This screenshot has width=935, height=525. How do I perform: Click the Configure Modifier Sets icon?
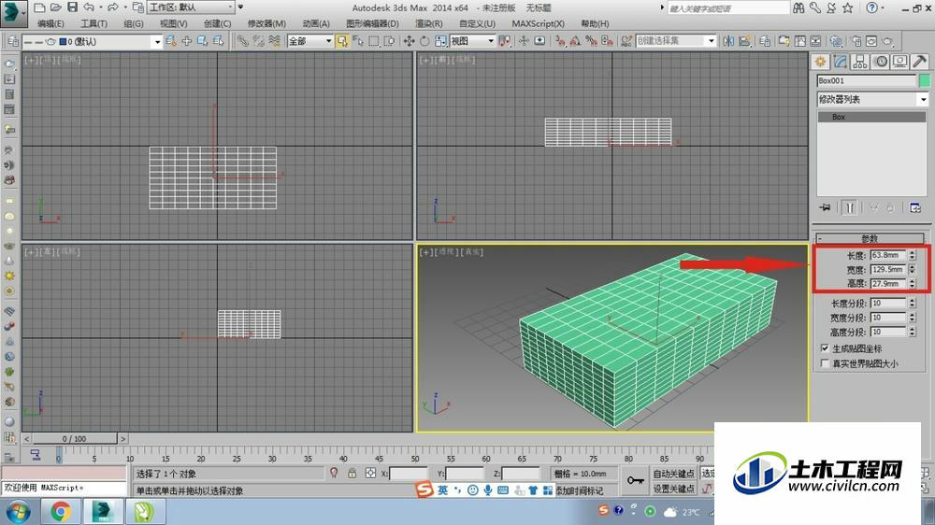[x=915, y=207]
